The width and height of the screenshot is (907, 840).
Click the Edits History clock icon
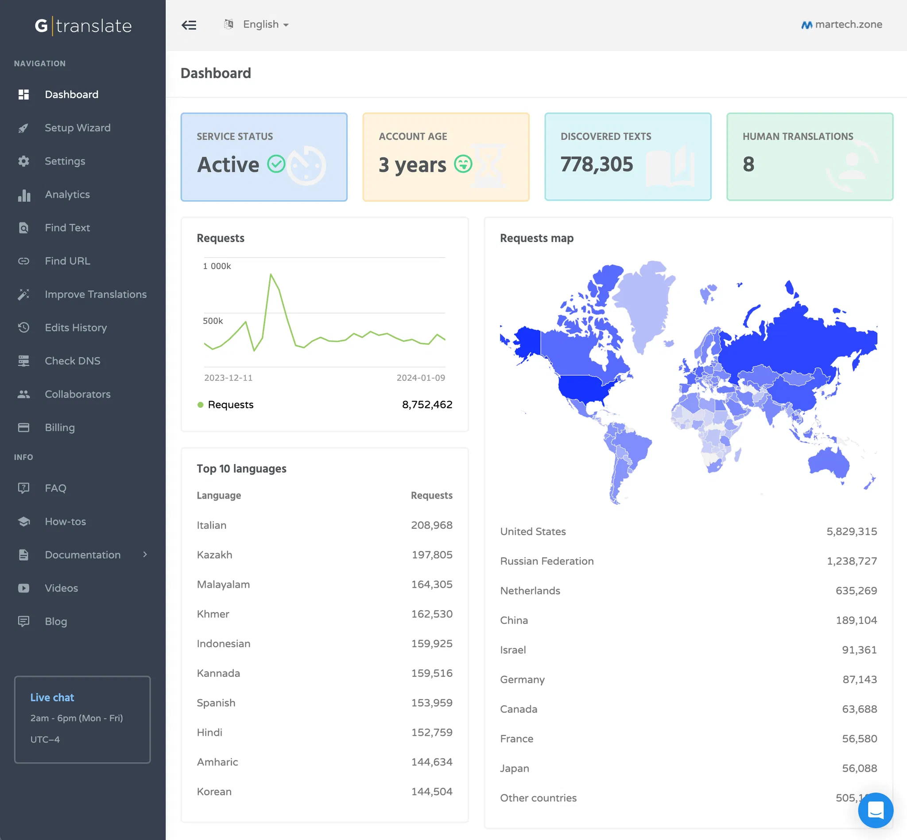coord(23,328)
